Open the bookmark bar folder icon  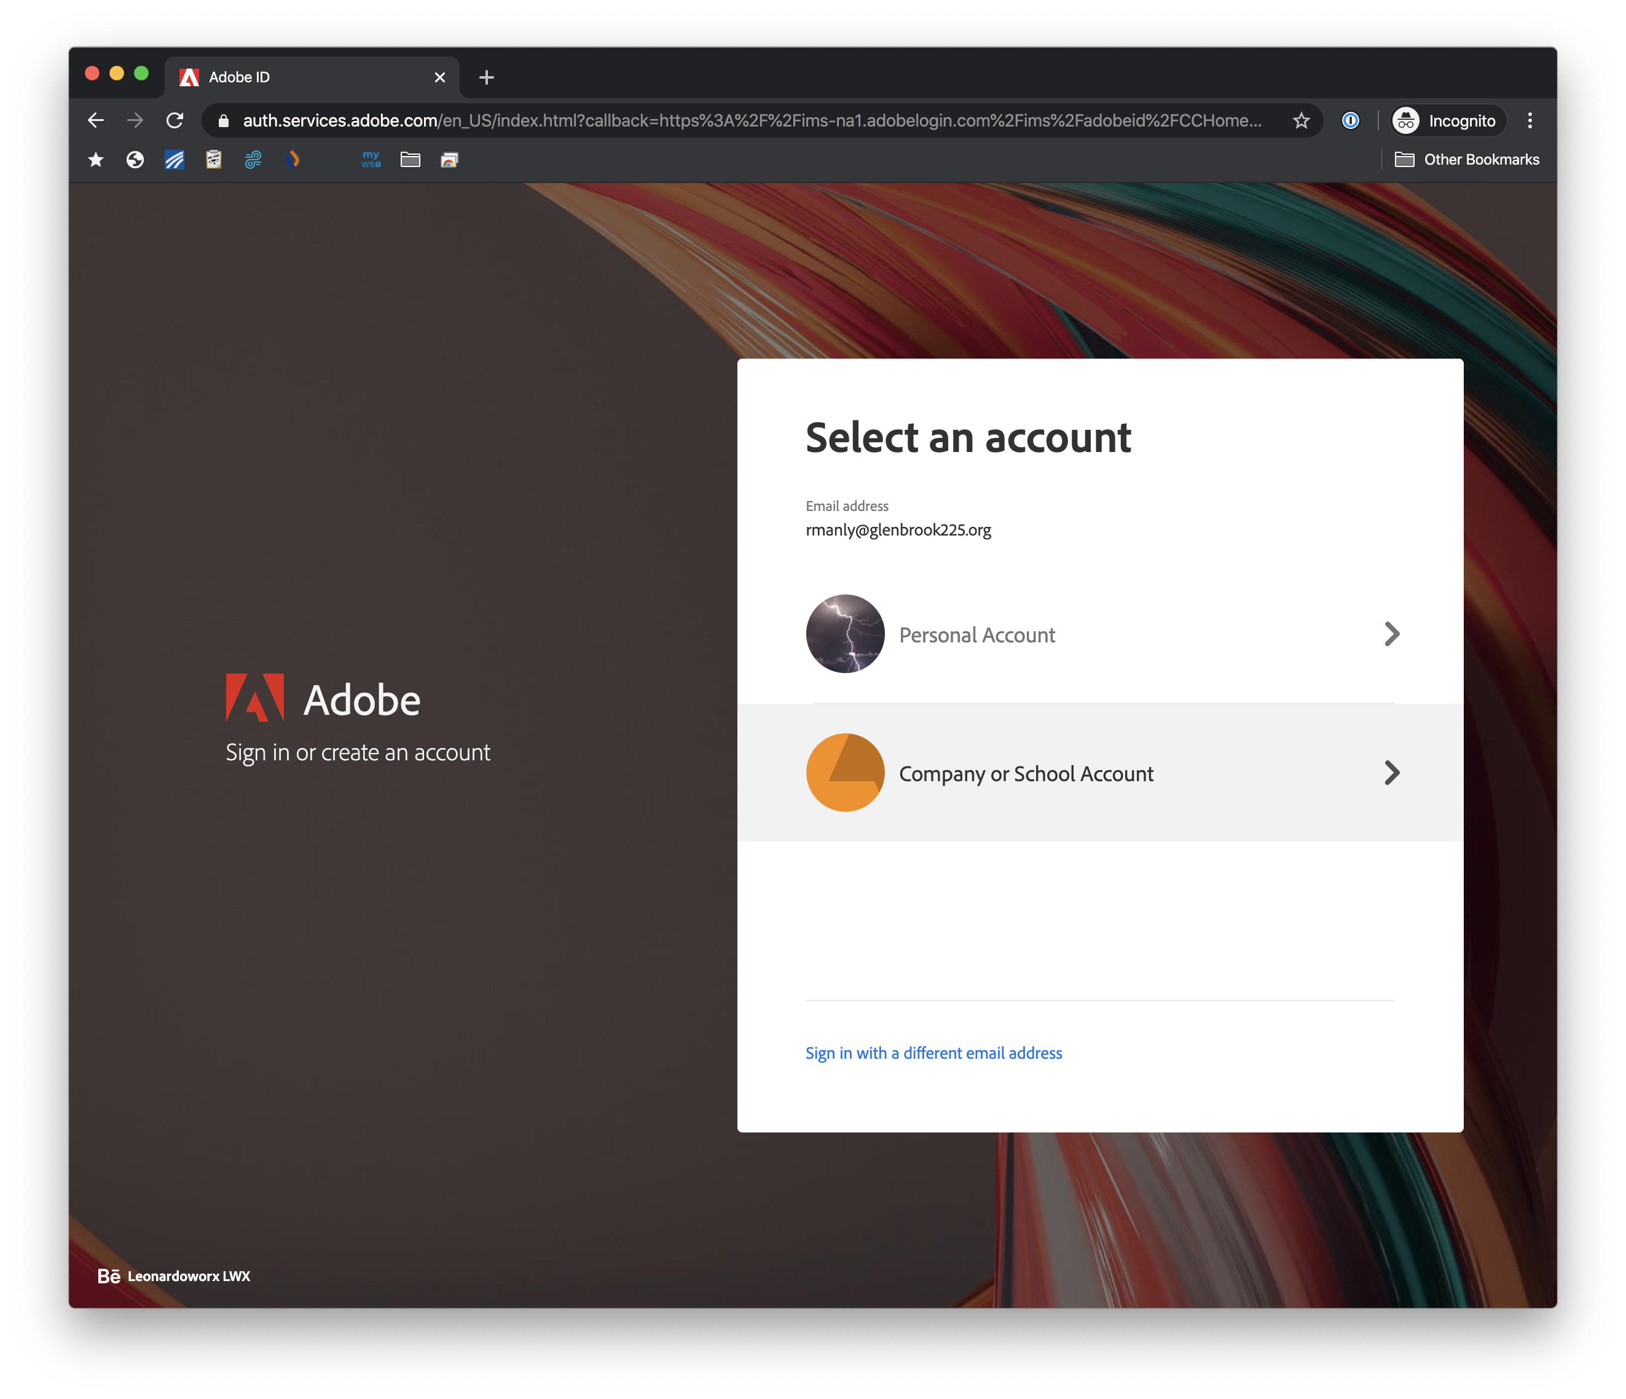410,160
